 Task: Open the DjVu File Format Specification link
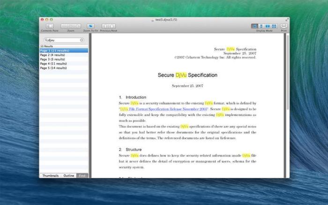pyautogui.click(x=164, y=109)
